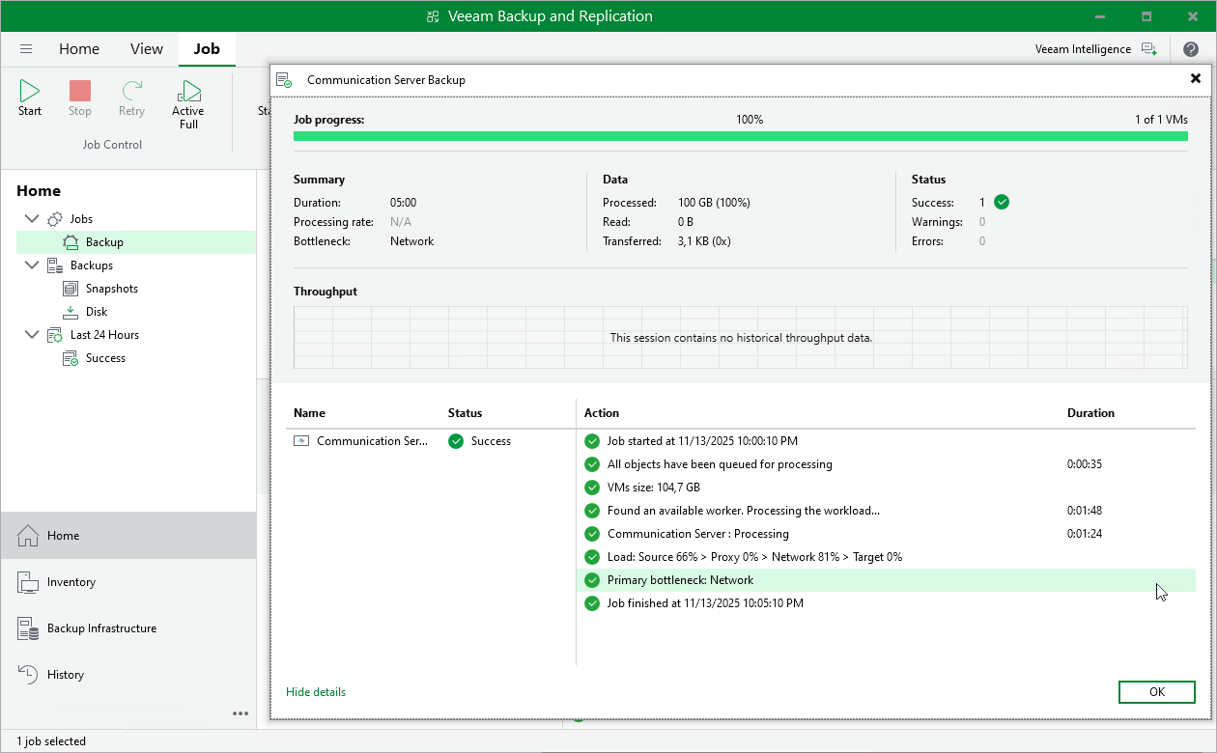This screenshot has width=1217, height=753.
Task: Select the Snapshots tree item
Action: [x=111, y=289]
